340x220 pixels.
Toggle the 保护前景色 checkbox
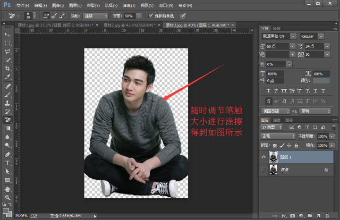coord(151,16)
